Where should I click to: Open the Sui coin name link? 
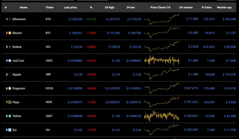pyautogui.click(x=15, y=130)
